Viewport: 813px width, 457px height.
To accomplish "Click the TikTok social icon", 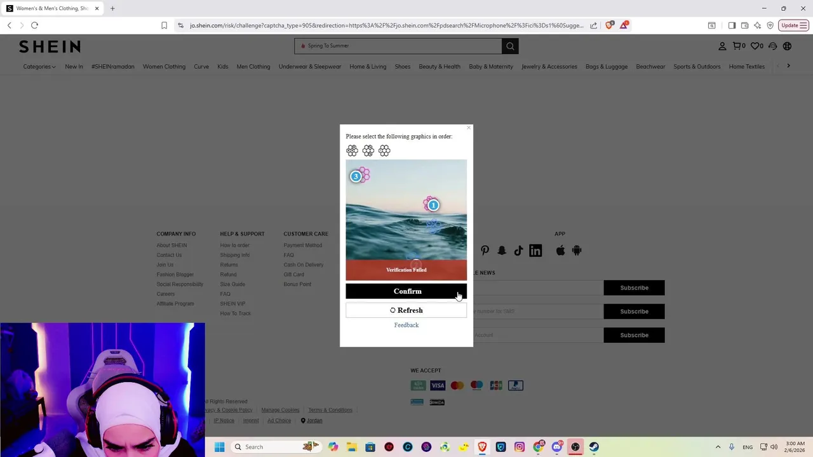I will pos(518,251).
